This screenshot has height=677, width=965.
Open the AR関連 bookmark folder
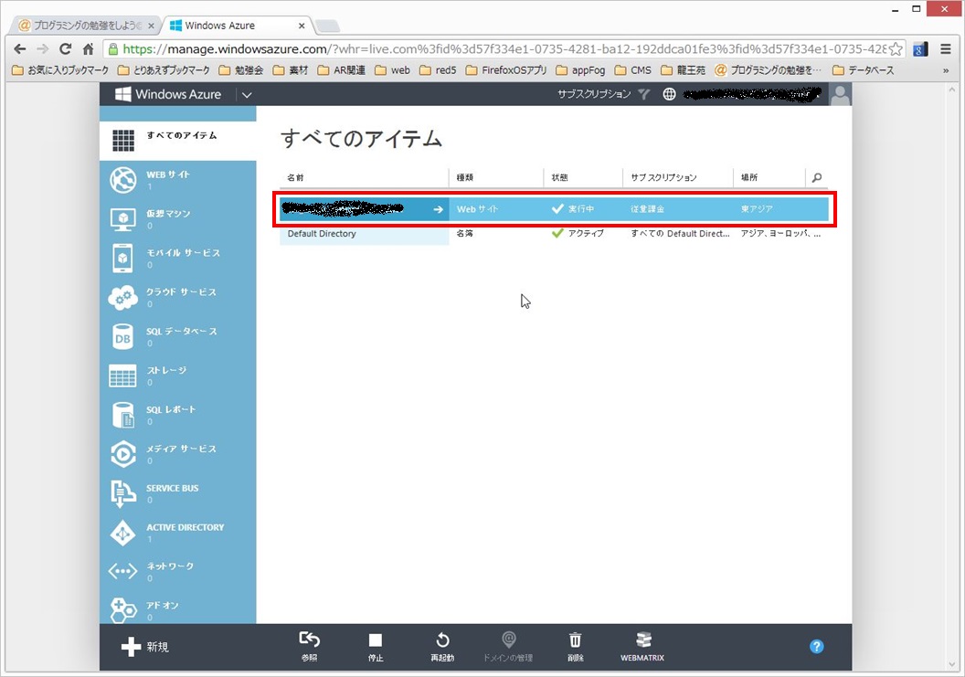pos(342,70)
